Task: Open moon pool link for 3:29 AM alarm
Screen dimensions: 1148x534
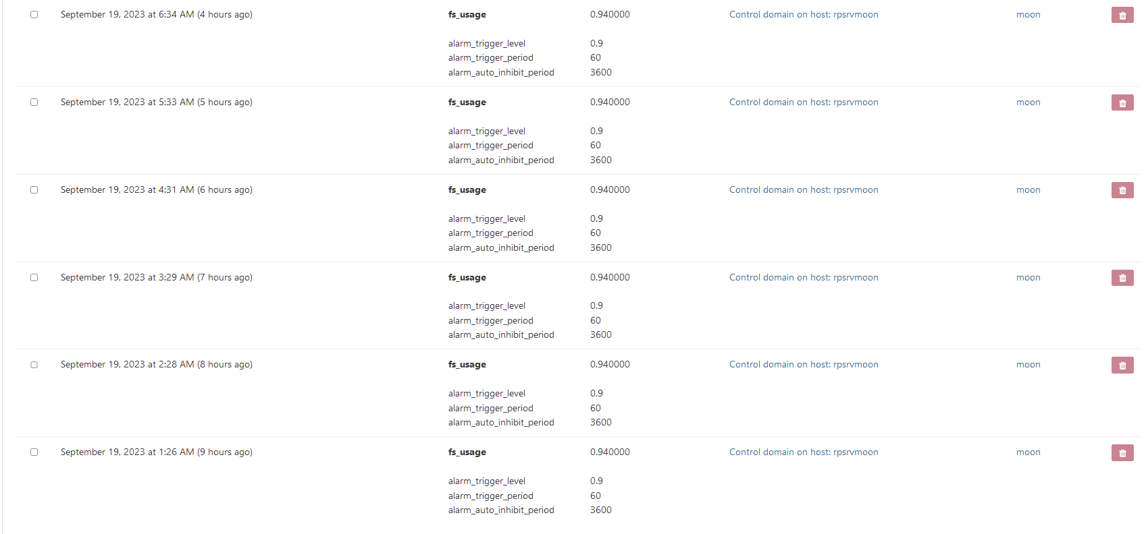Action: coord(1028,278)
